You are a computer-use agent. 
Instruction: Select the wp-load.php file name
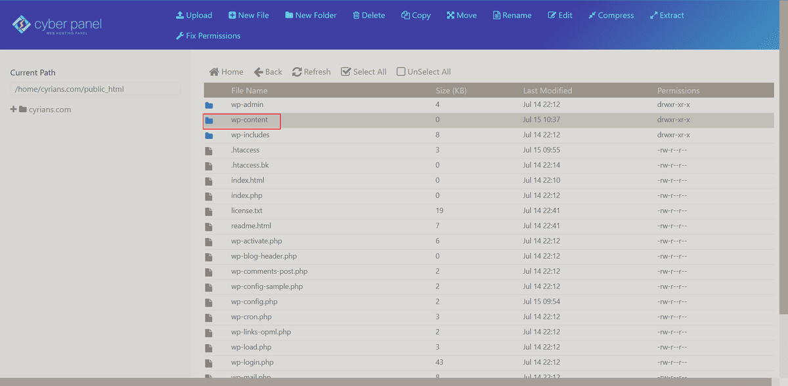252,347
